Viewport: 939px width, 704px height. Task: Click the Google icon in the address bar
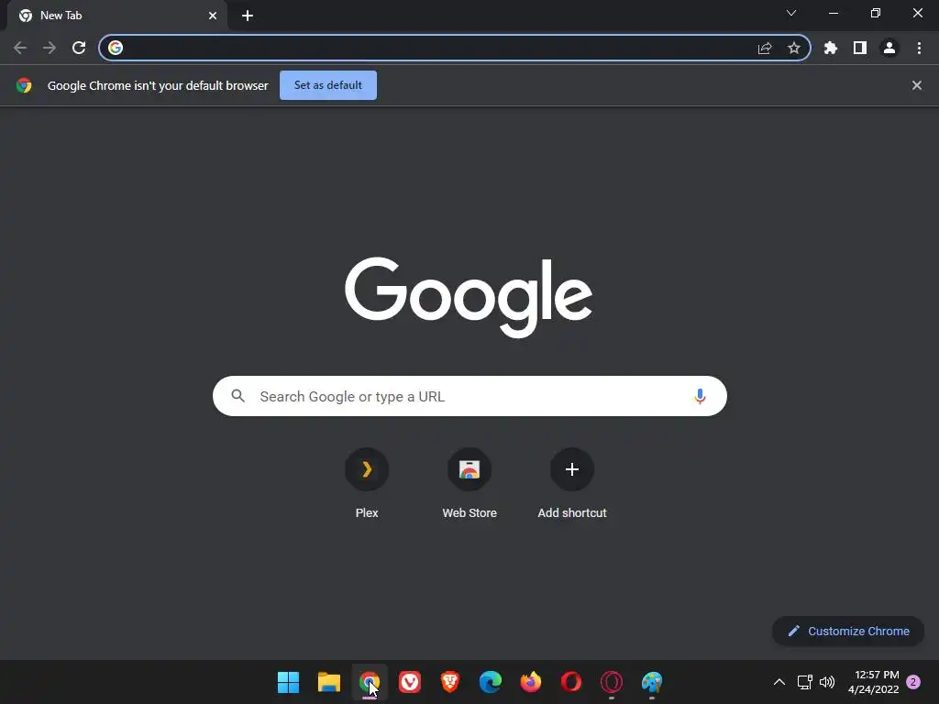[116, 48]
